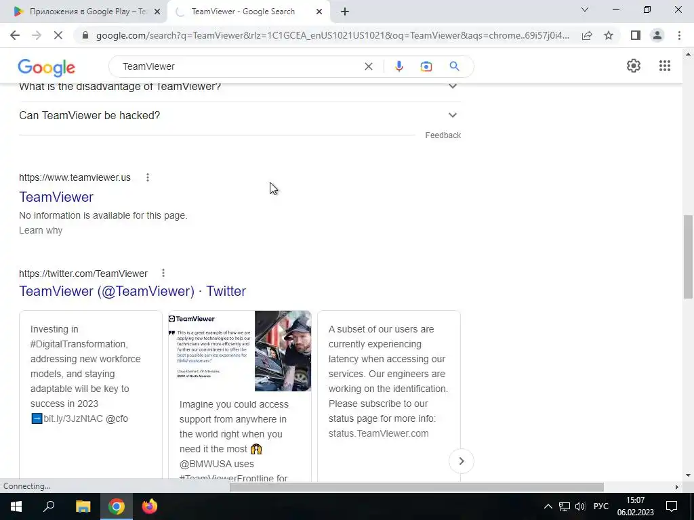Open the clock showing 15:07
The height and width of the screenshot is (520, 694).
point(635,506)
